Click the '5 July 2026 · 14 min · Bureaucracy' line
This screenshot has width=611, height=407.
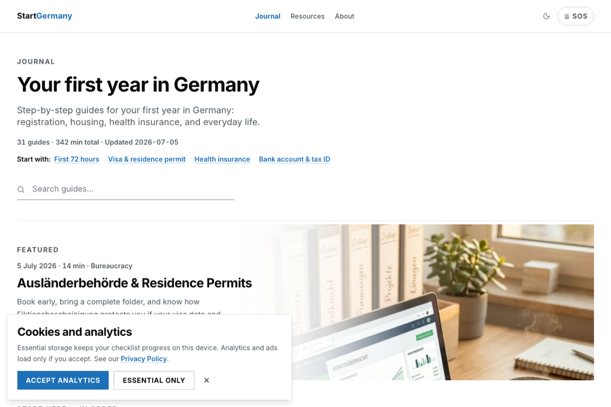pos(75,266)
